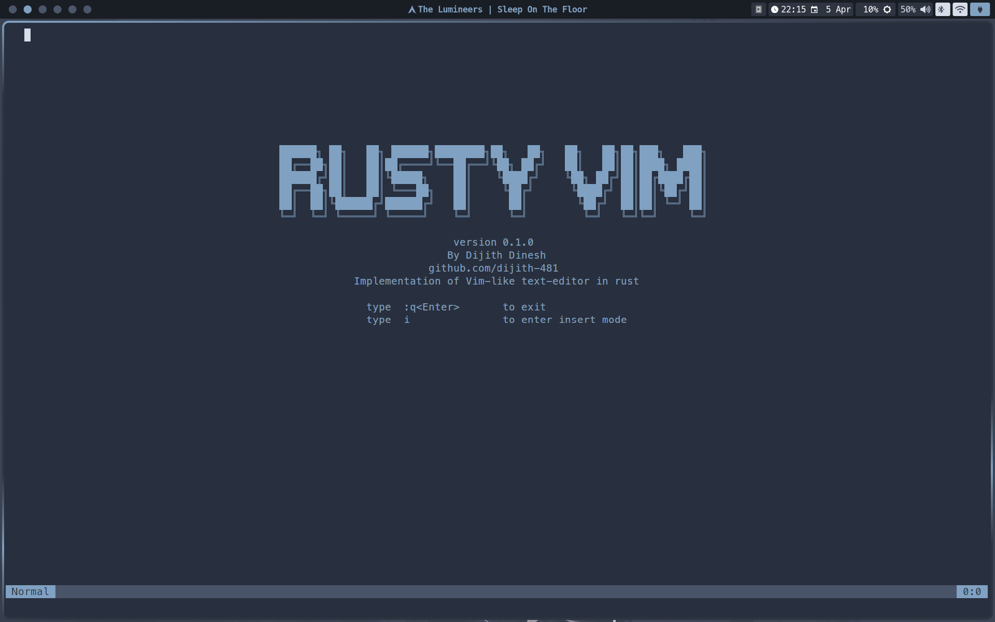This screenshot has height=622, width=995.
Task: Click the Normal mode indicator in status bar
Action: click(31, 591)
